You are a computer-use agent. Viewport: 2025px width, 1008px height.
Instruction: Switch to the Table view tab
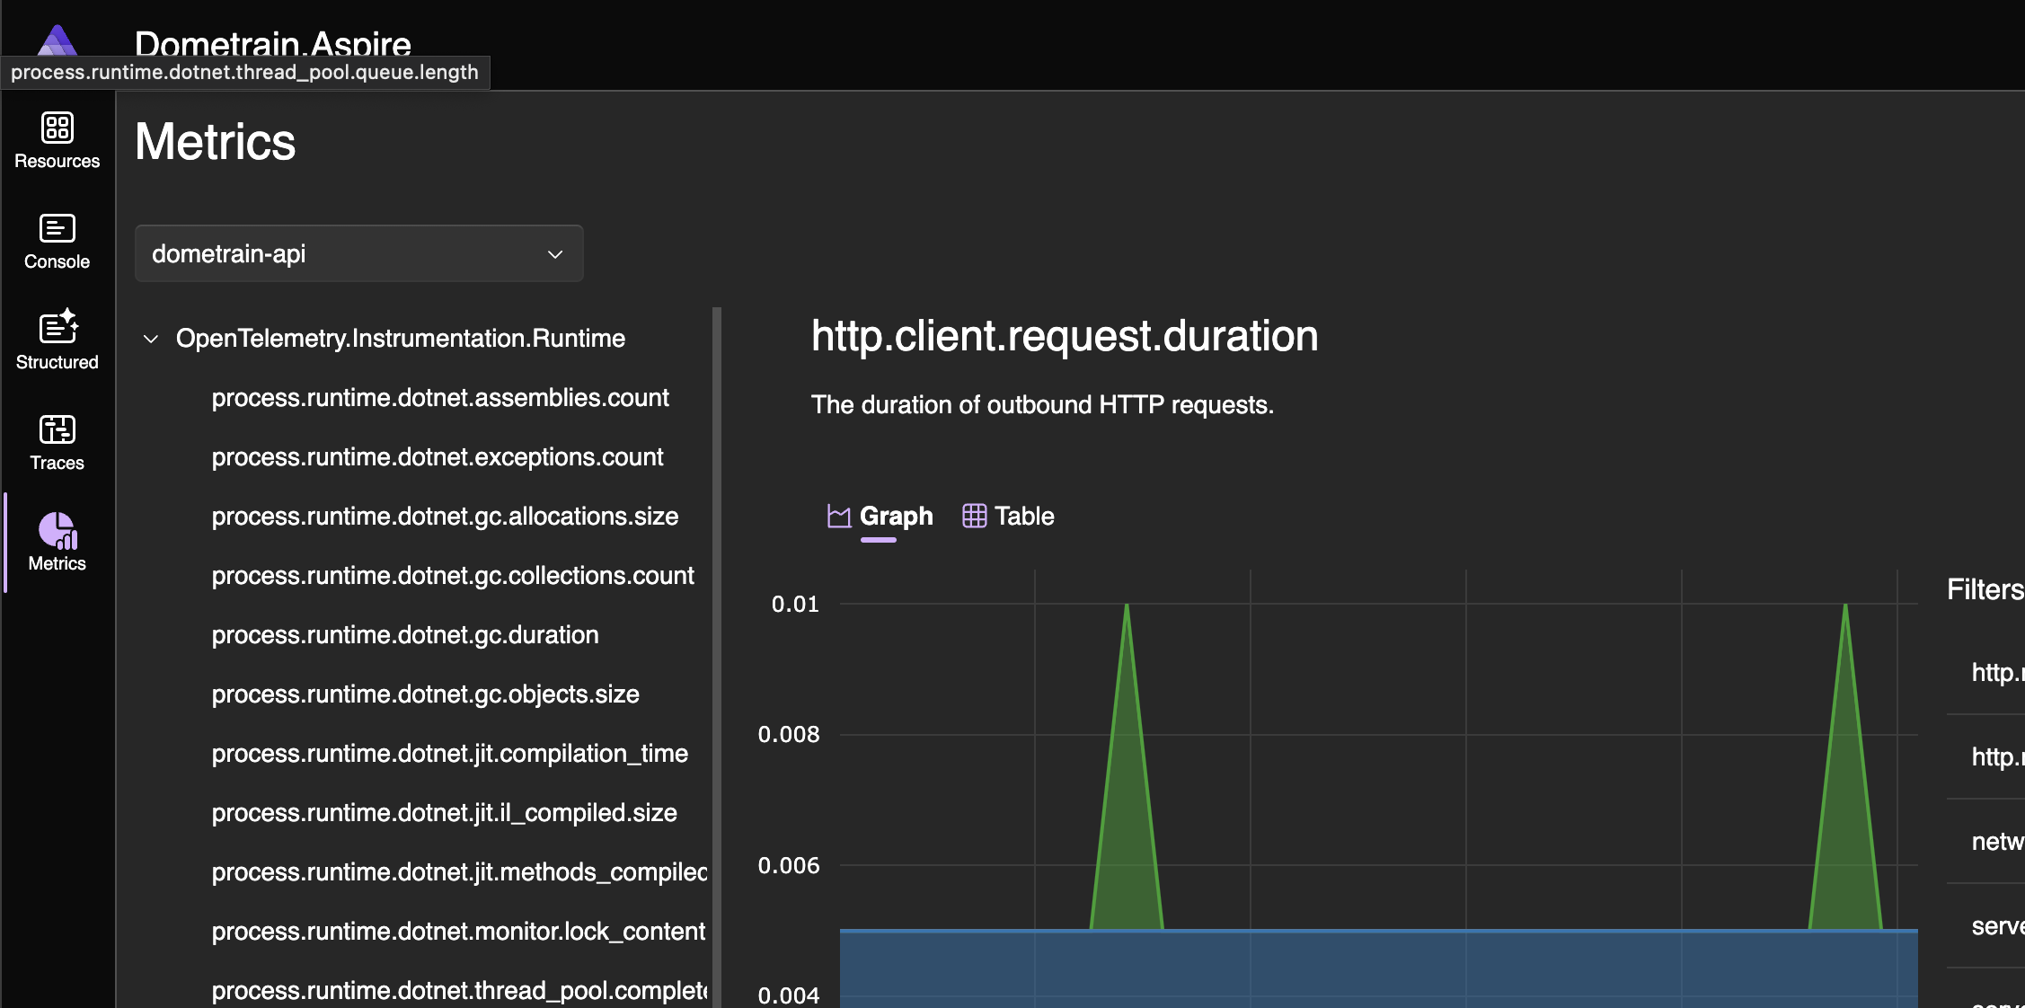tap(1023, 517)
